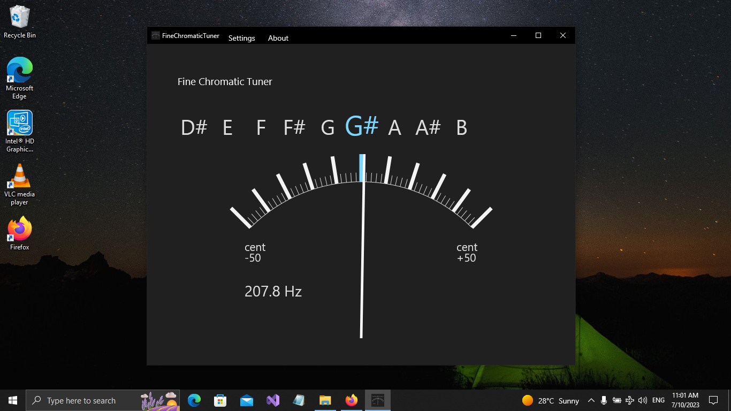731x411 pixels.
Task: Open the weather widget showing 28°C Sunny
Action: [x=551, y=400]
